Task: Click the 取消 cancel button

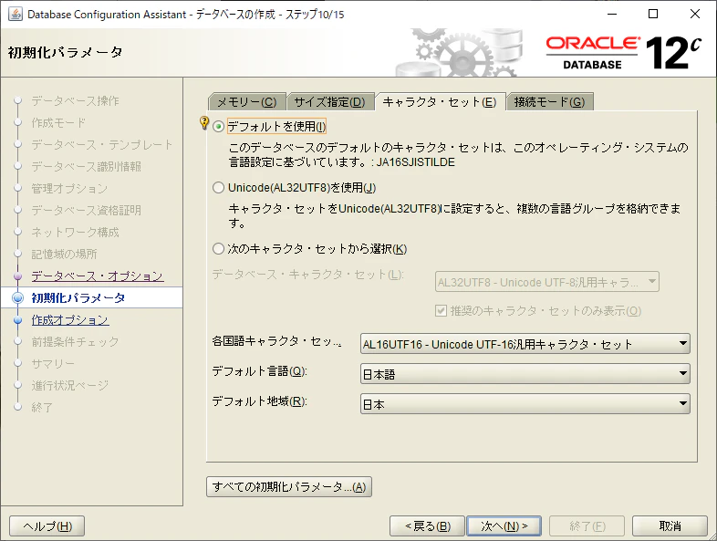Action: tap(670, 525)
